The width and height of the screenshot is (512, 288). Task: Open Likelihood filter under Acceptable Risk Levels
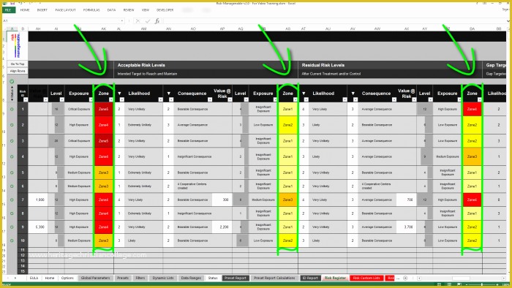[x=160, y=99]
